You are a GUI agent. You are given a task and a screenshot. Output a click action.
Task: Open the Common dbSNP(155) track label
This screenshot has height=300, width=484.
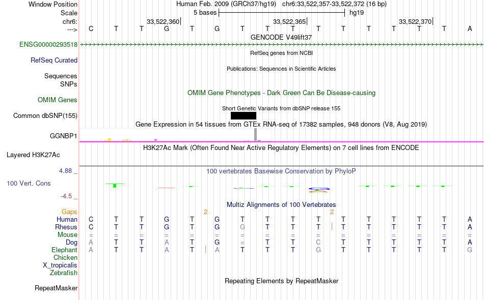(45, 115)
